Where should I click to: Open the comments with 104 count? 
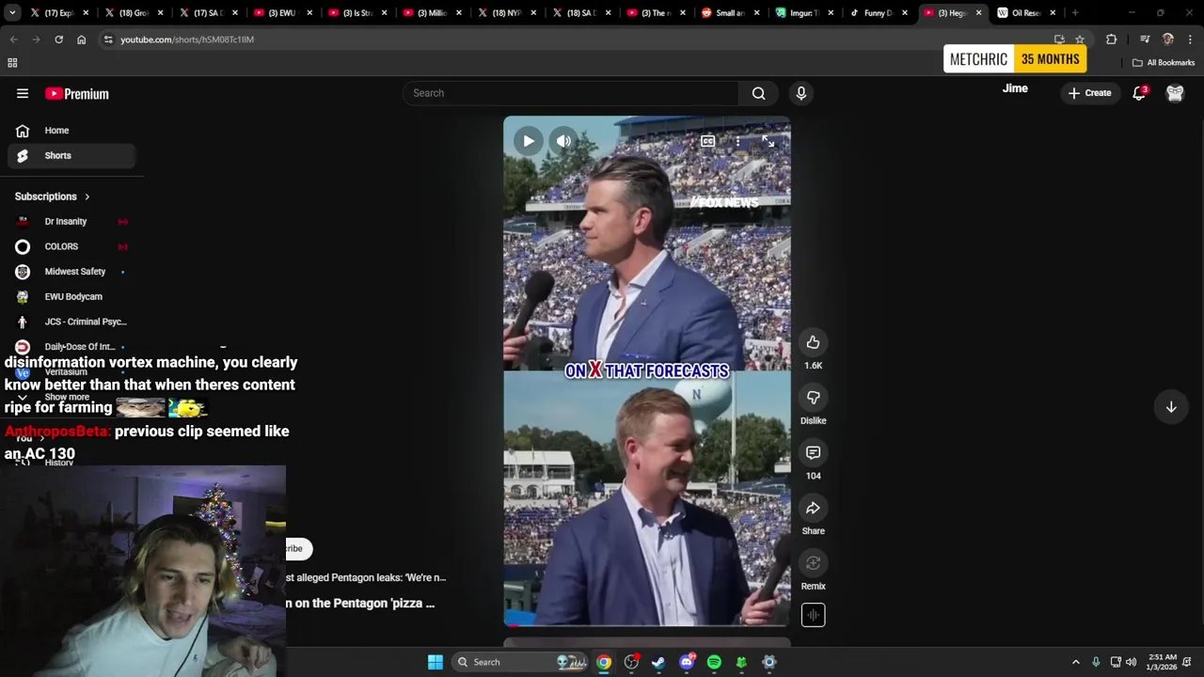[x=813, y=453]
